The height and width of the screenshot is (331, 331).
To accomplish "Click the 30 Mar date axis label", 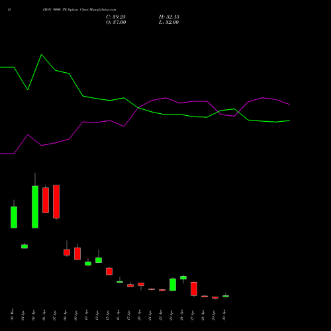I will [12, 314].
